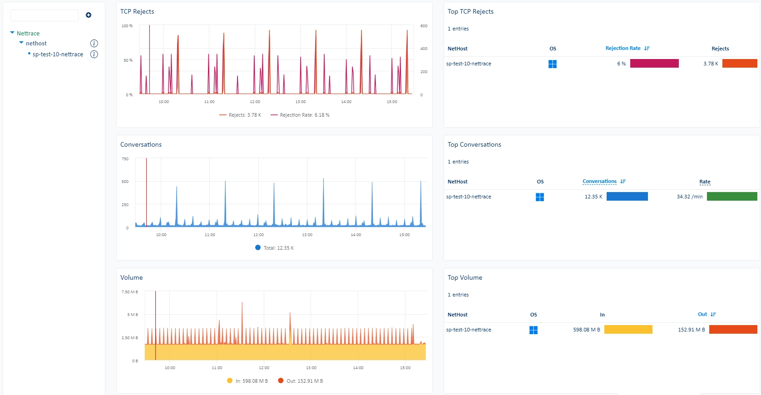Click the OS header in Top TCP Rejects
The width and height of the screenshot is (761, 395).
tap(553, 49)
